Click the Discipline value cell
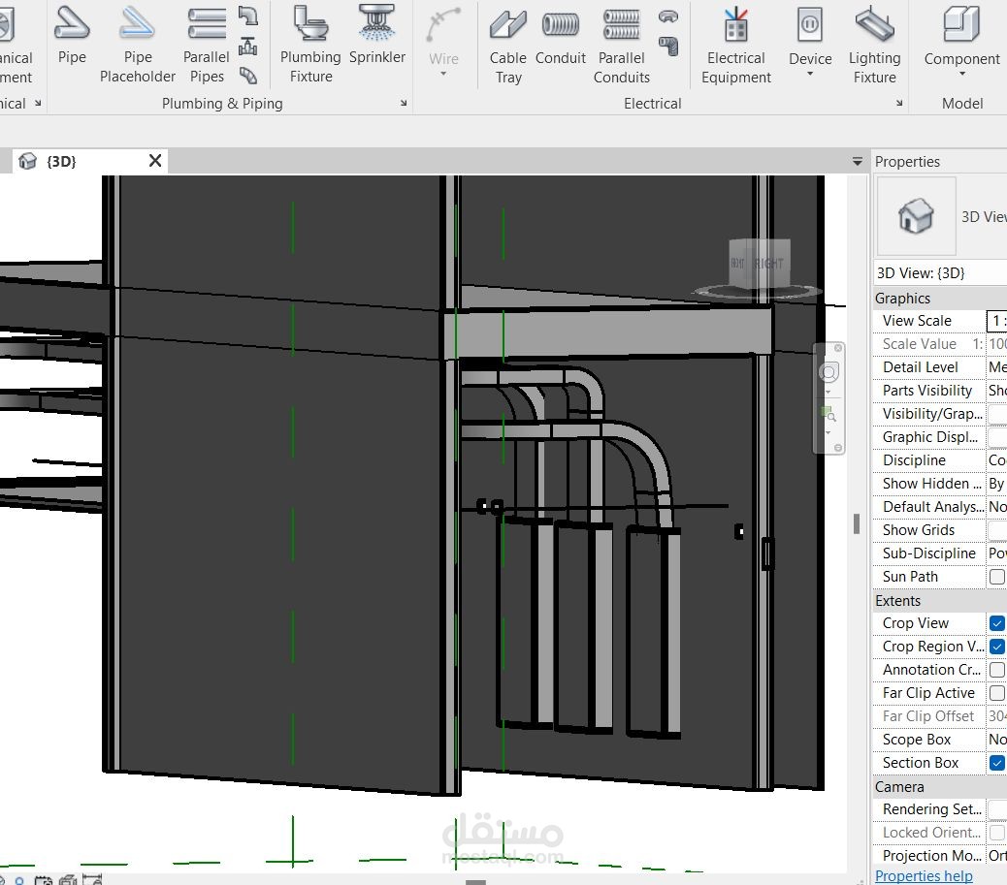 coord(996,460)
